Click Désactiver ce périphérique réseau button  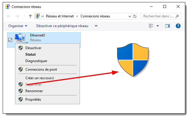tap(62, 26)
